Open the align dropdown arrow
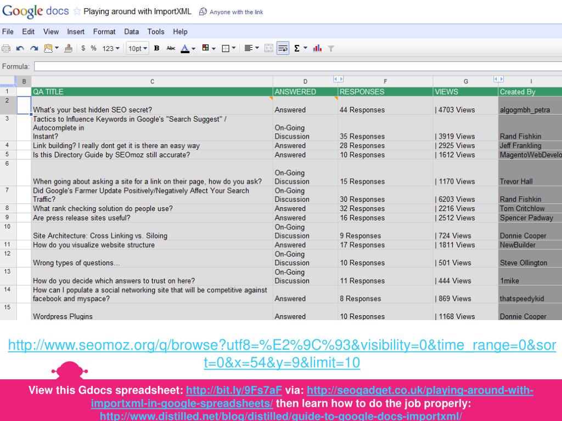562x421 pixels. [257, 48]
